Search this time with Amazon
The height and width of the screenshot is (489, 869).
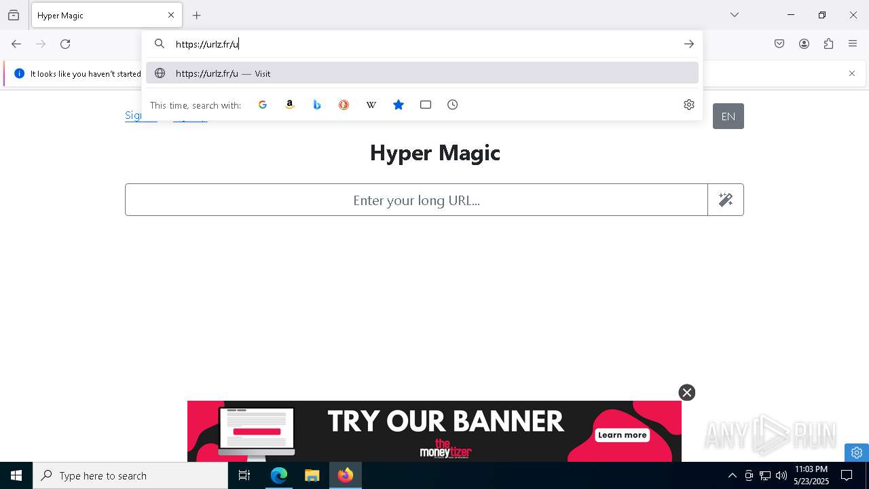click(290, 105)
